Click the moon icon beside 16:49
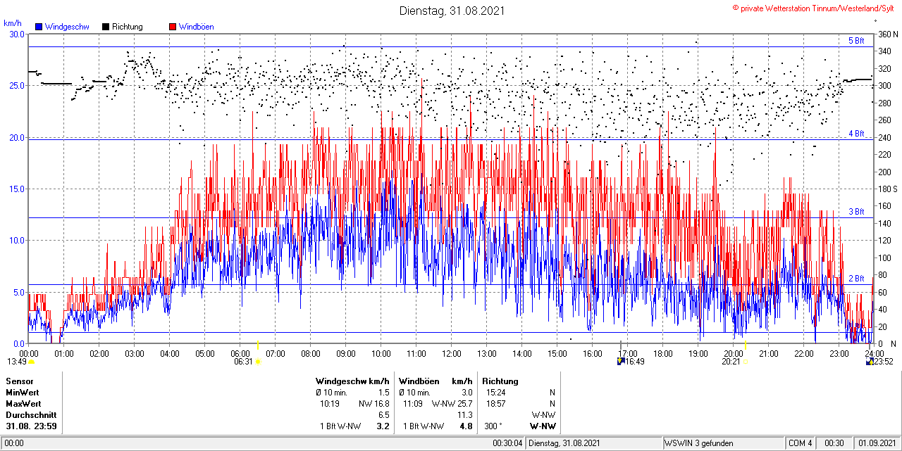The width and height of the screenshot is (902, 451). [x=621, y=361]
